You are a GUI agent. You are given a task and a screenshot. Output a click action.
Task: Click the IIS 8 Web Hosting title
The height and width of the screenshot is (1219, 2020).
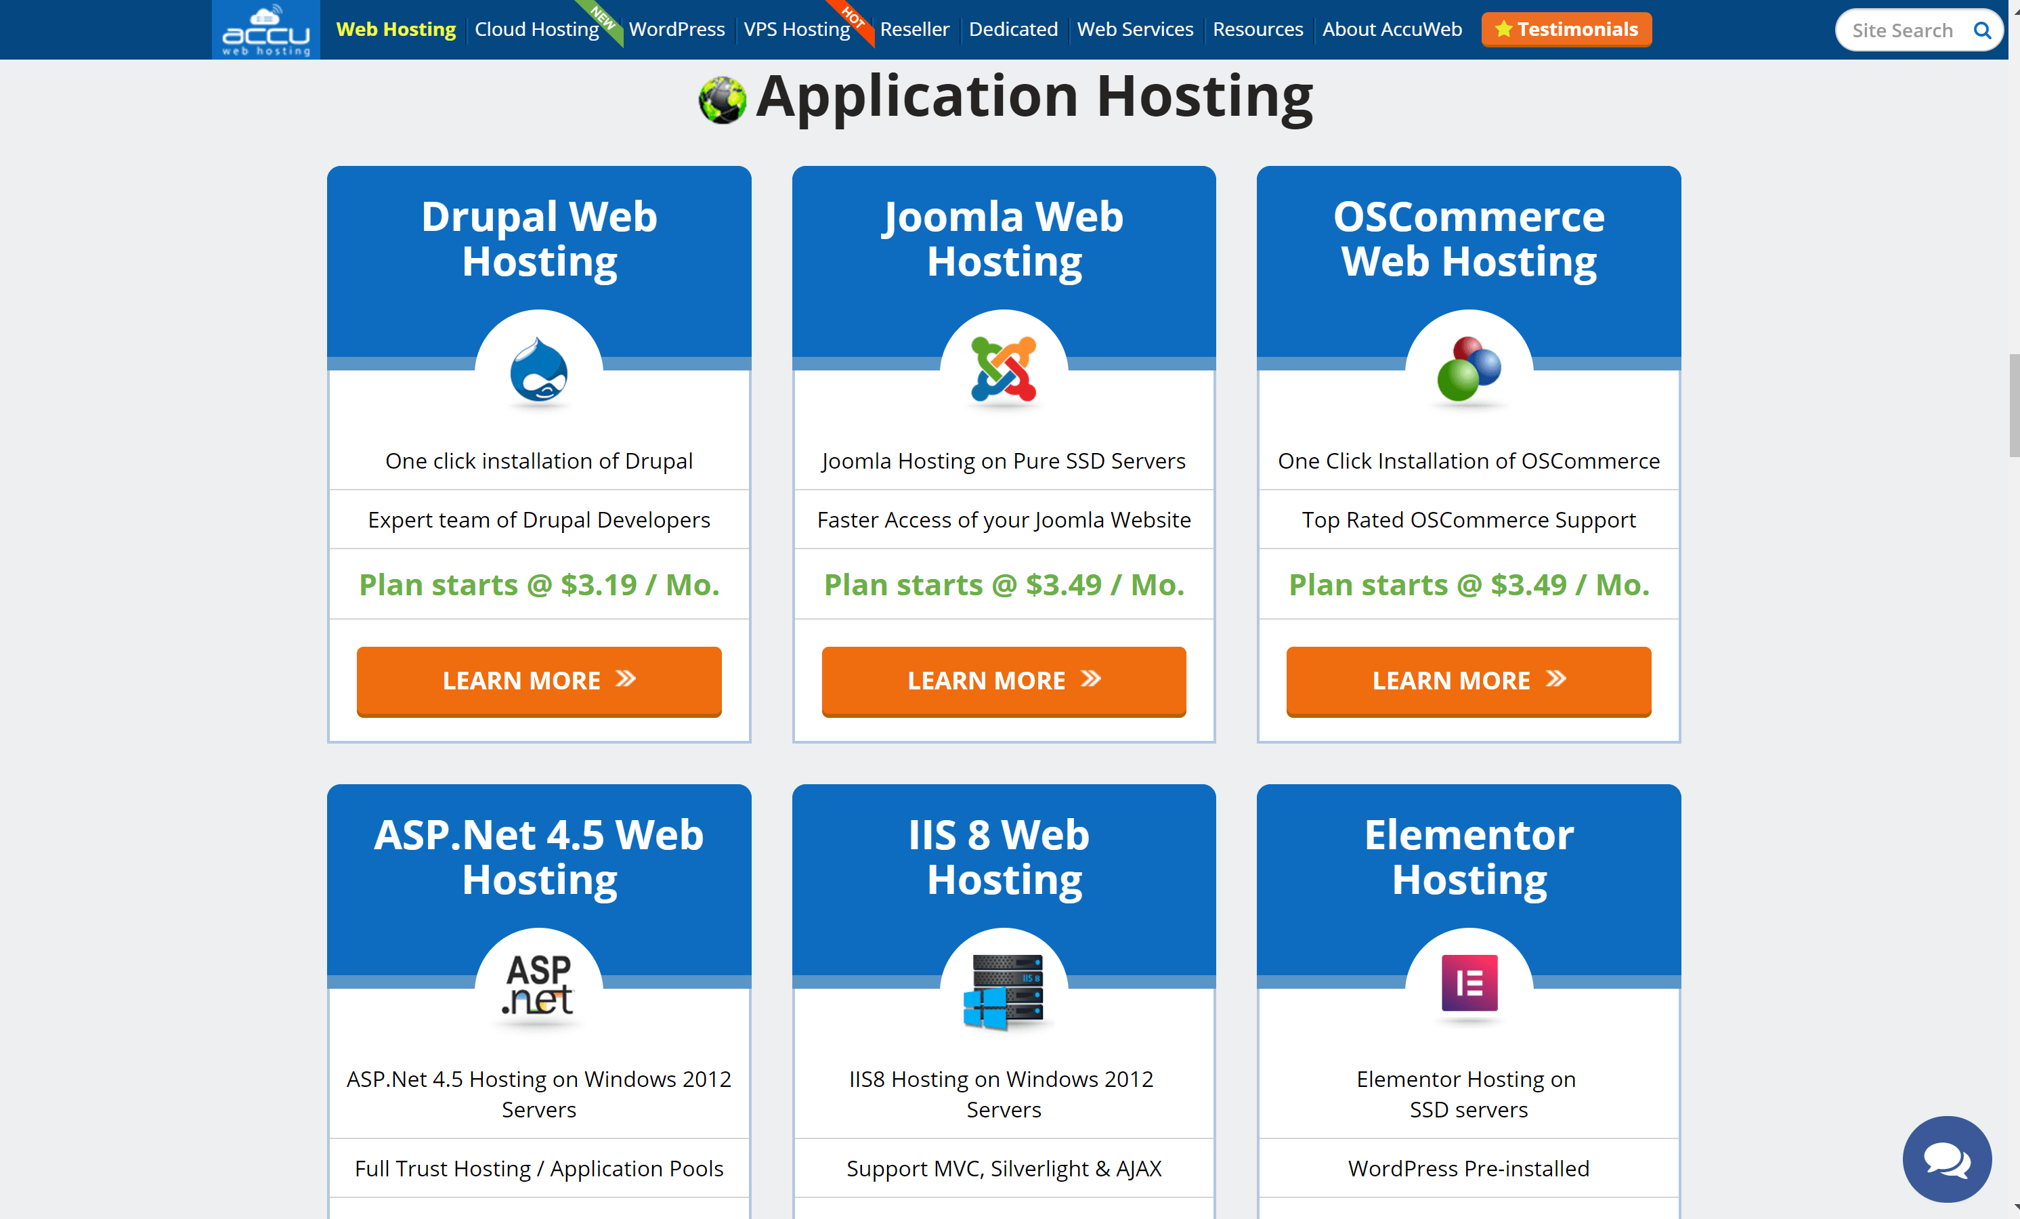pos(1000,857)
